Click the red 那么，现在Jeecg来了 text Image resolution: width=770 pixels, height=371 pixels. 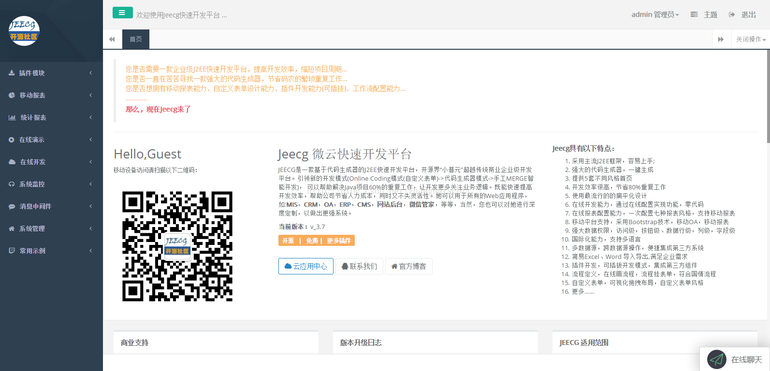(158, 109)
